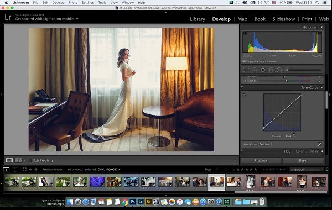The image size is (332, 210).
Task: Enable the Soft Proofing checkbox
Action: [x=30, y=160]
